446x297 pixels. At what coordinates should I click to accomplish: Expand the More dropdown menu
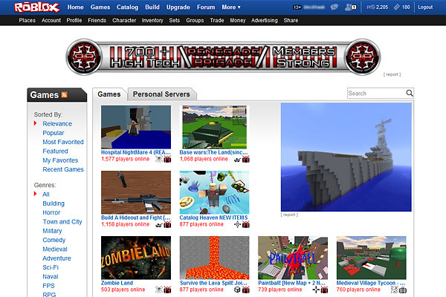pyautogui.click(x=231, y=7)
